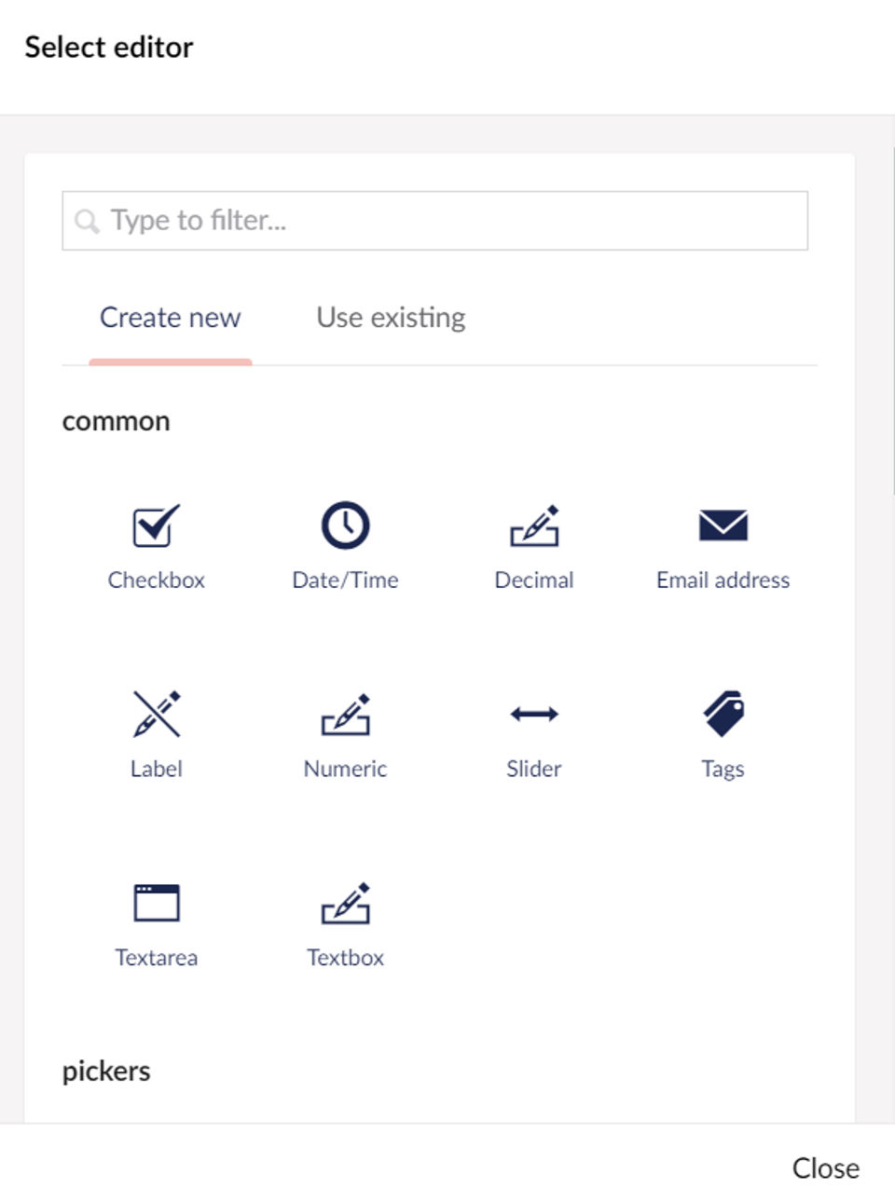Click the 'Textarea' text label
Screen dimensions: 895x1187
pyautogui.click(x=156, y=958)
